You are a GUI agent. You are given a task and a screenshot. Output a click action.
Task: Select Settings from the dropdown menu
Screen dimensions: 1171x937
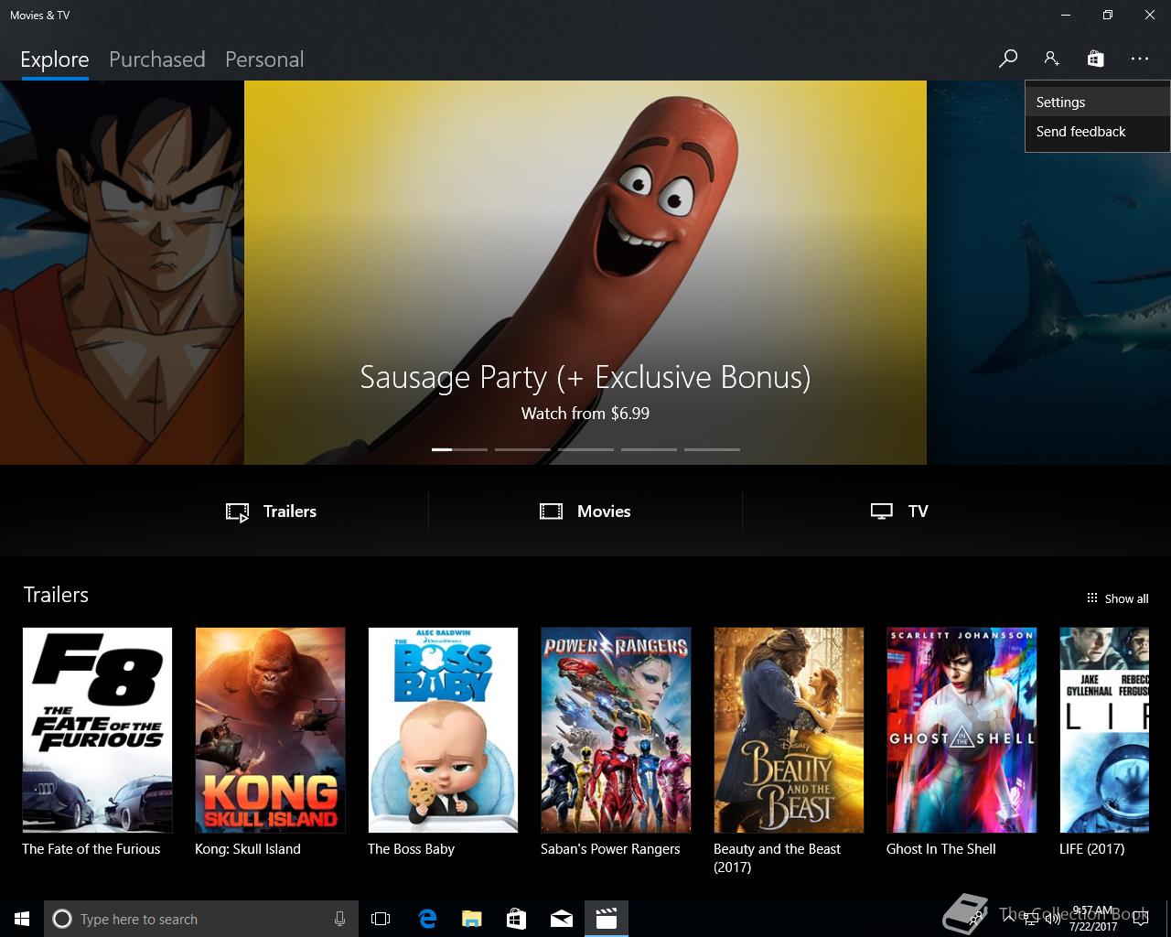coord(1097,102)
